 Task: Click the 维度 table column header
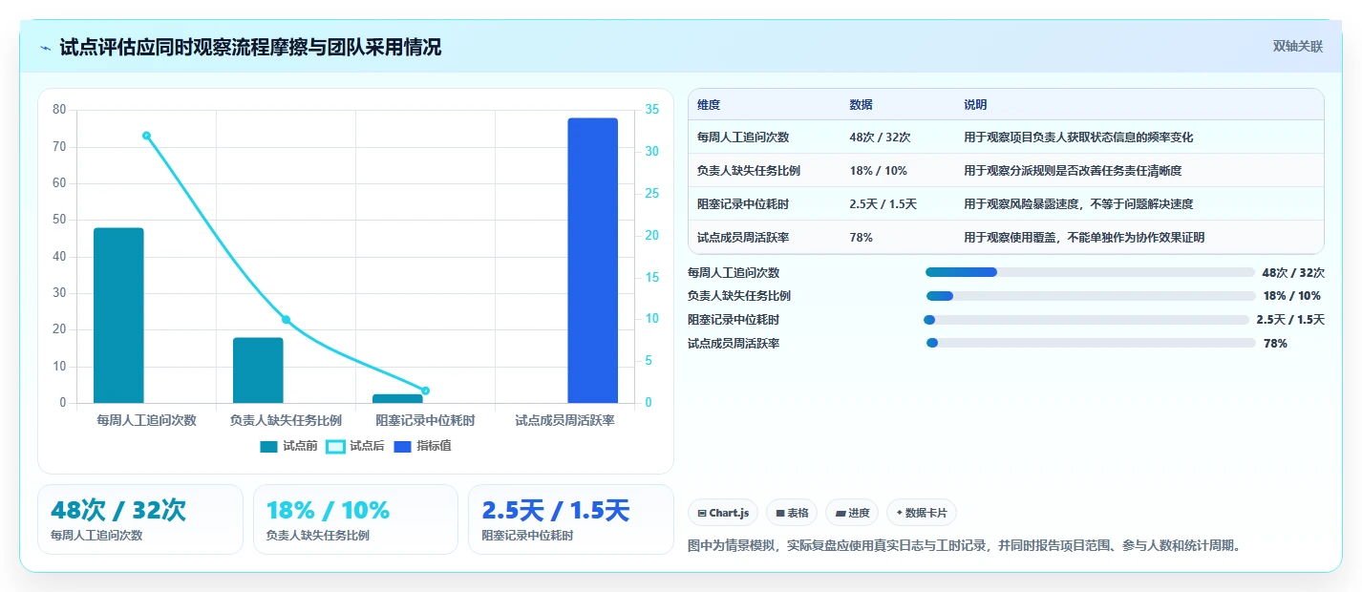point(709,105)
